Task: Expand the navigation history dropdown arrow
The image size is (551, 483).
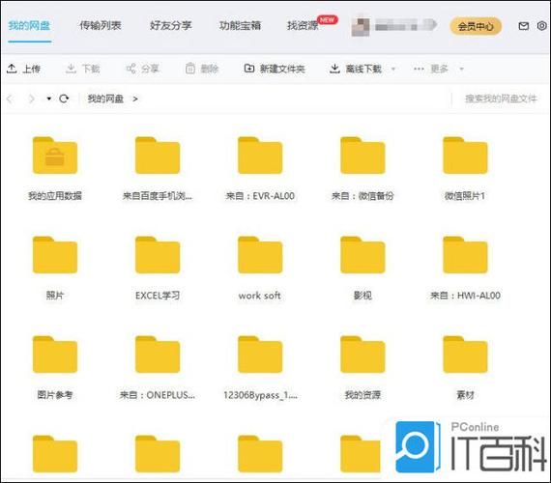Action: tap(49, 99)
